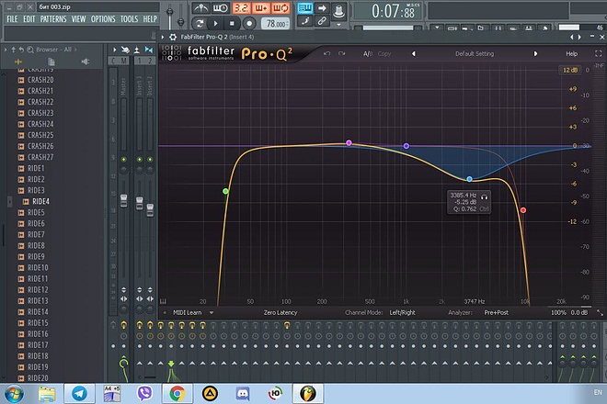The image size is (607, 404).
Task: Open the EDIT menu
Action: [29, 19]
